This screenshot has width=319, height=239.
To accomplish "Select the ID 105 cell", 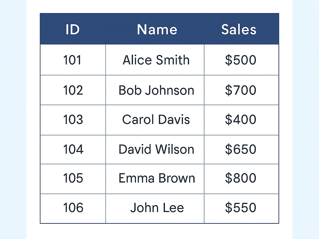I will pyautogui.click(x=73, y=179).
